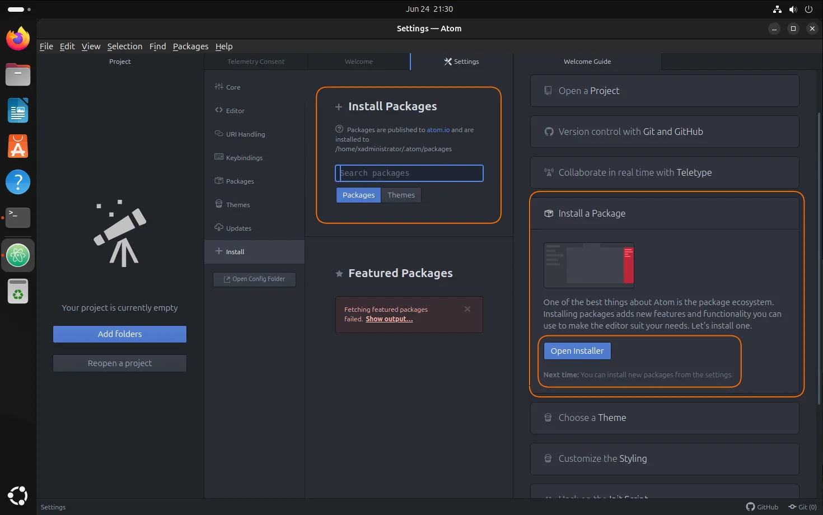Show installed Packages section
This screenshot has width=823, height=515.
254,181
